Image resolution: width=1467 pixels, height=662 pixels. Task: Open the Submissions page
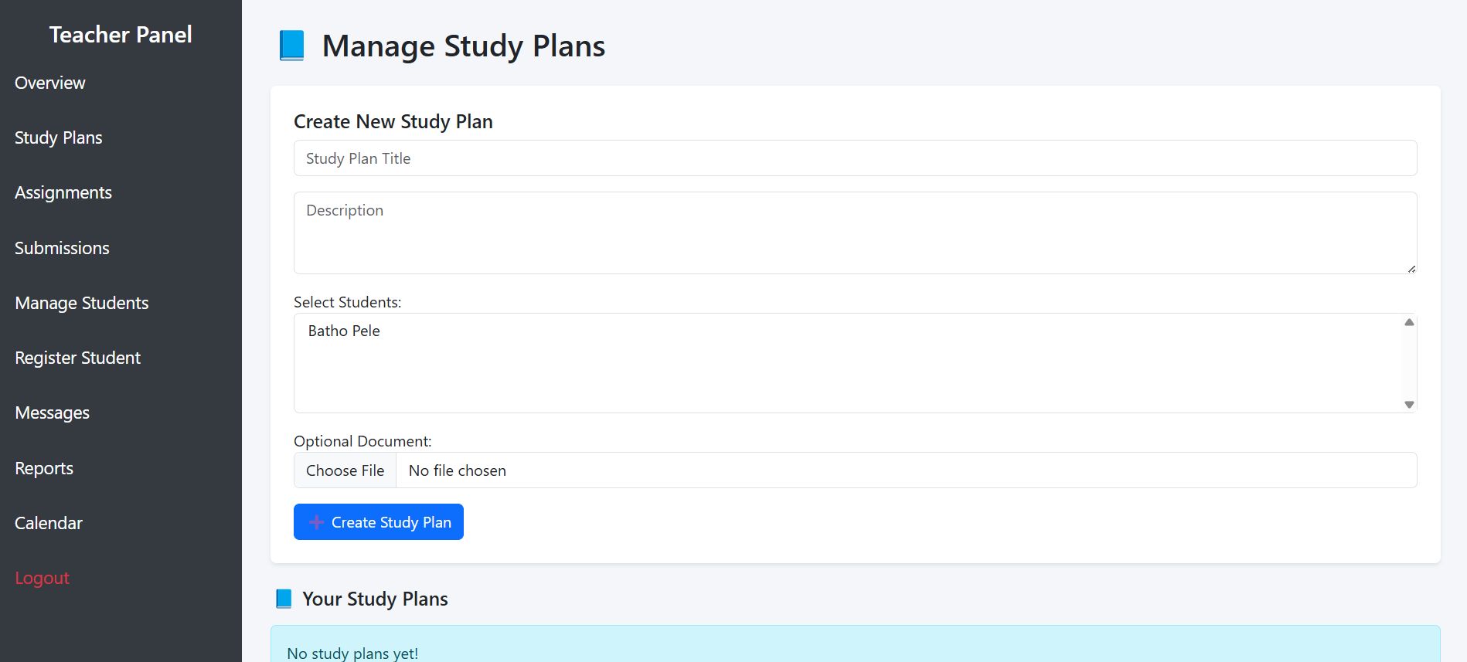(x=62, y=248)
